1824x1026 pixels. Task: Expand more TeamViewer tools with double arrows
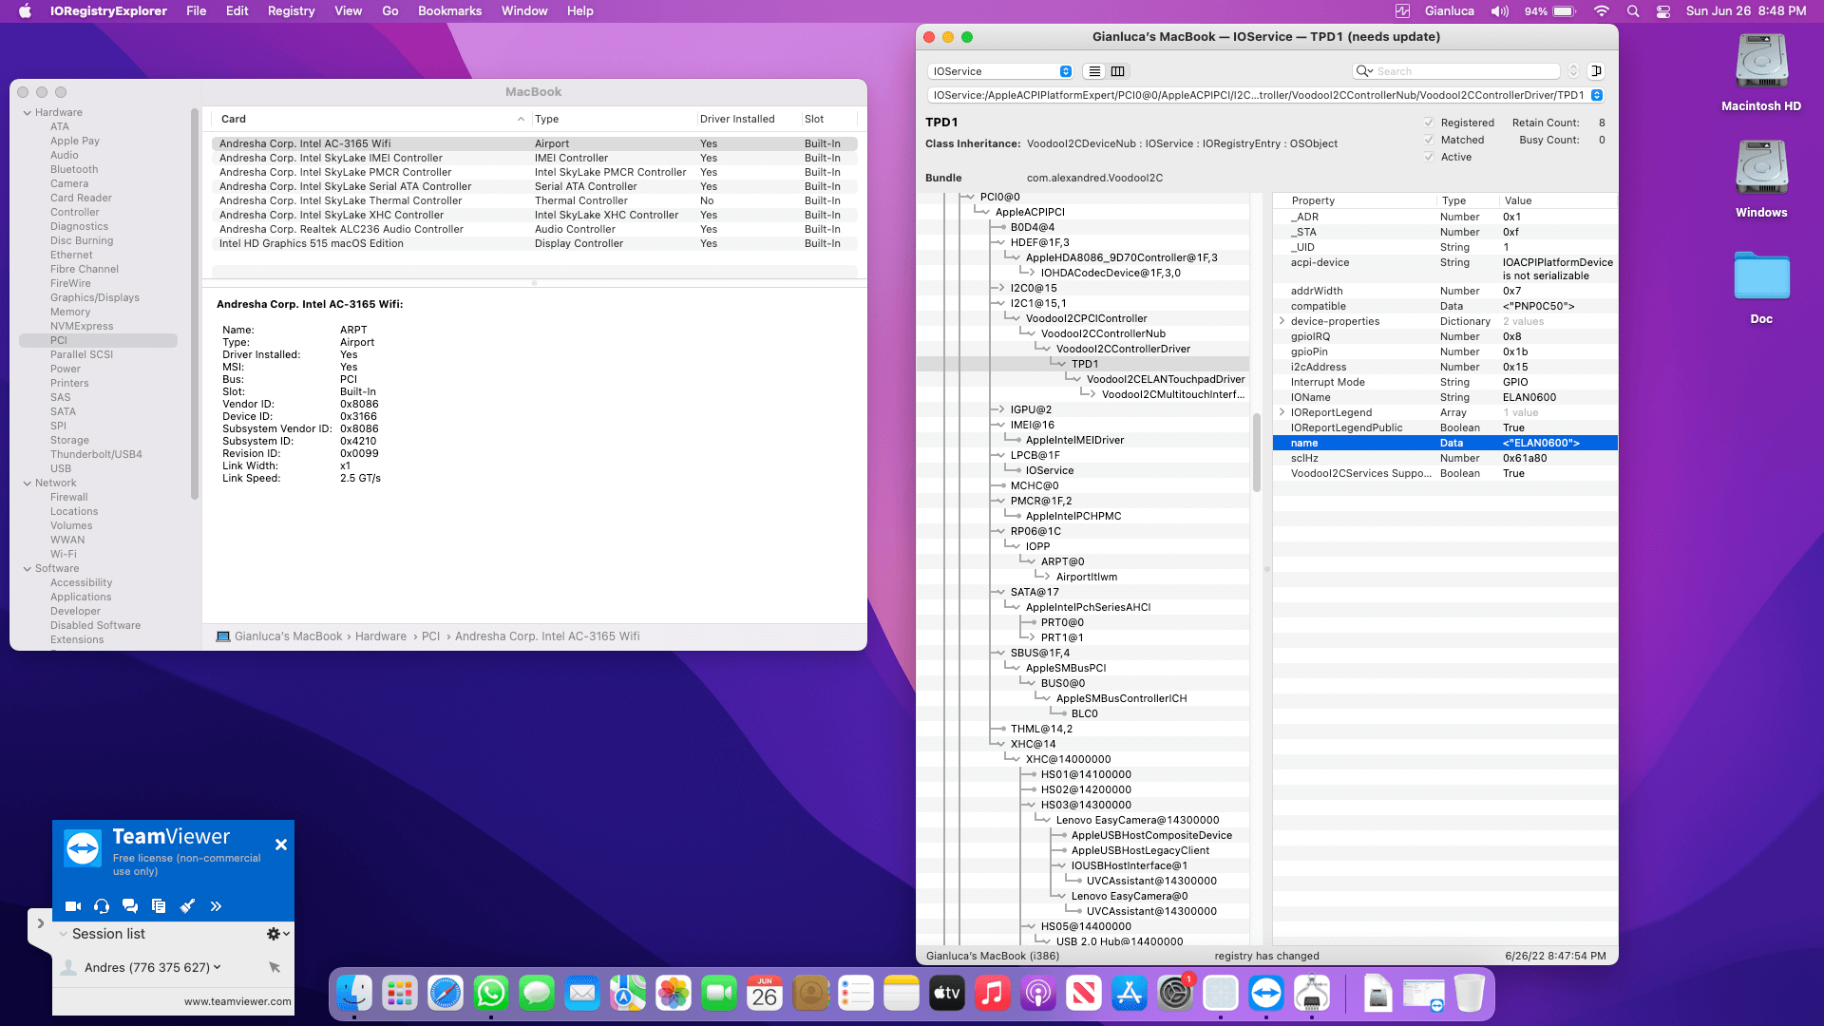(x=216, y=906)
